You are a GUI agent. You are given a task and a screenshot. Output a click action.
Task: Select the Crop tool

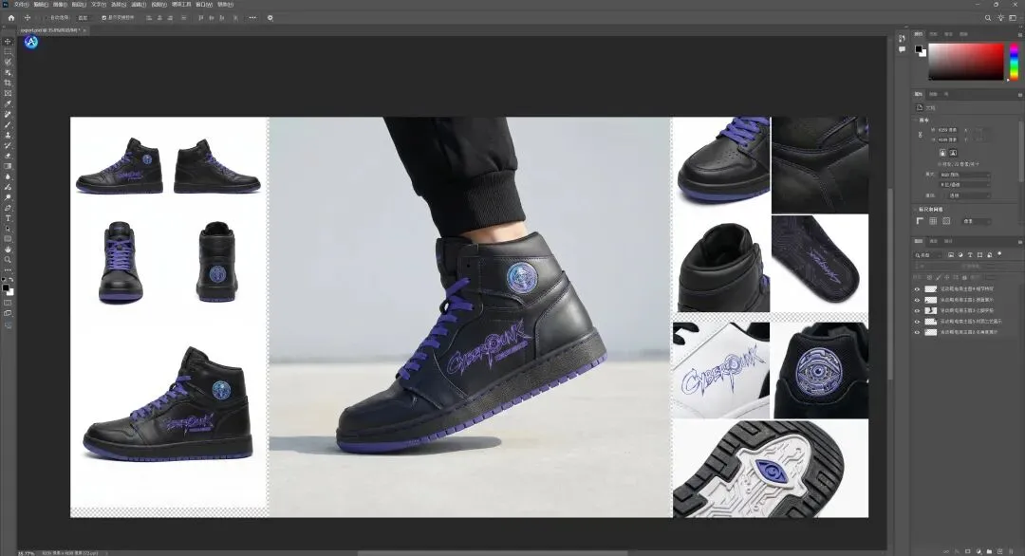(8, 83)
